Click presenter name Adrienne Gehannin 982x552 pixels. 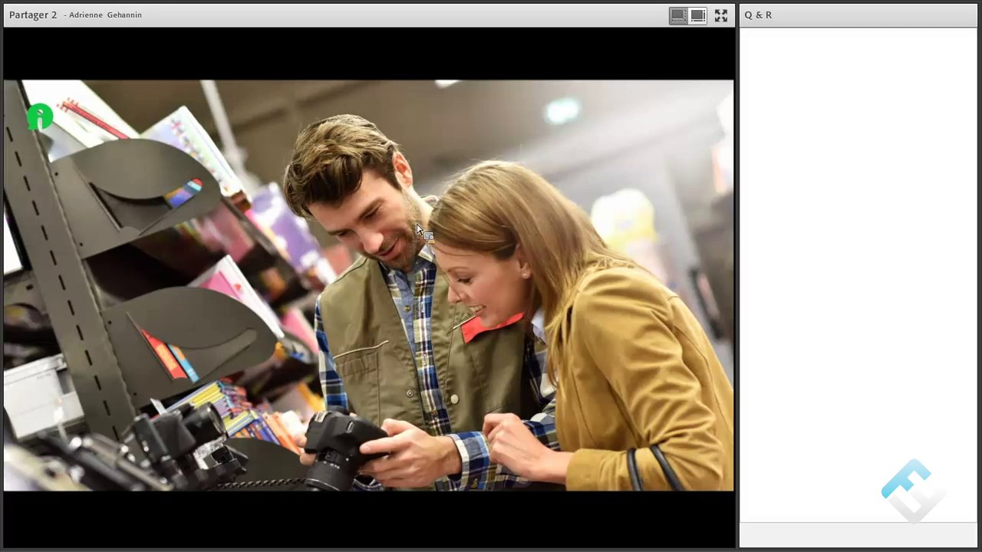(105, 15)
